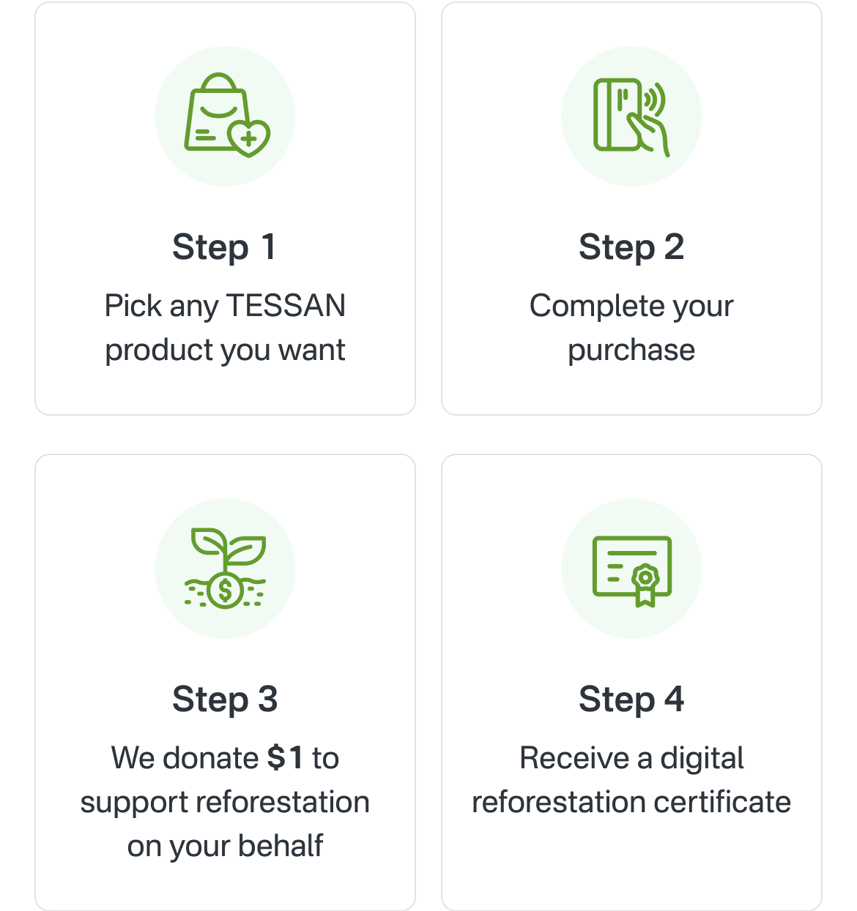Select the Step 4 heading

(x=631, y=699)
